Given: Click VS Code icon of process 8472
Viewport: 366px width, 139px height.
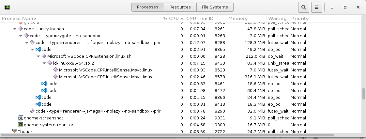Looking at the screenshot, I should point(44,90).
